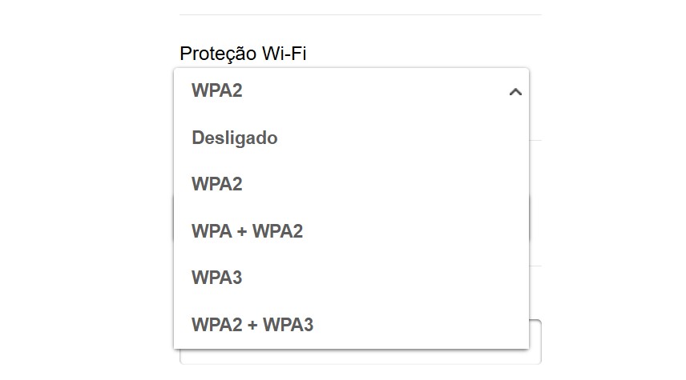Select the WPA + WPA2 option
The image size is (686, 380).
[x=248, y=232]
